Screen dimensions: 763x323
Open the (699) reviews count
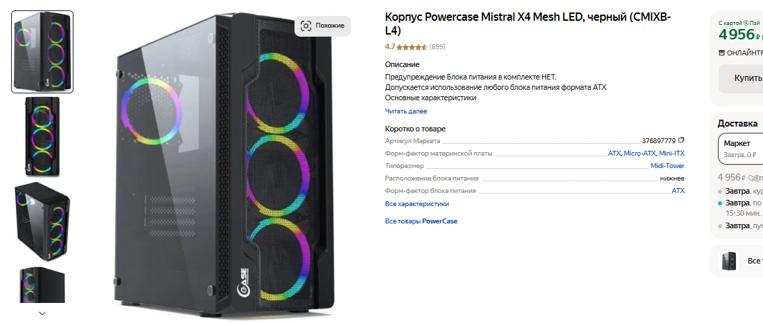click(437, 47)
